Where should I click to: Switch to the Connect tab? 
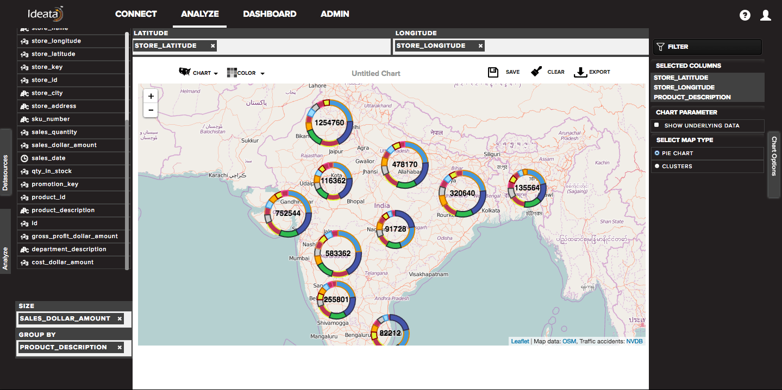click(136, 14)
